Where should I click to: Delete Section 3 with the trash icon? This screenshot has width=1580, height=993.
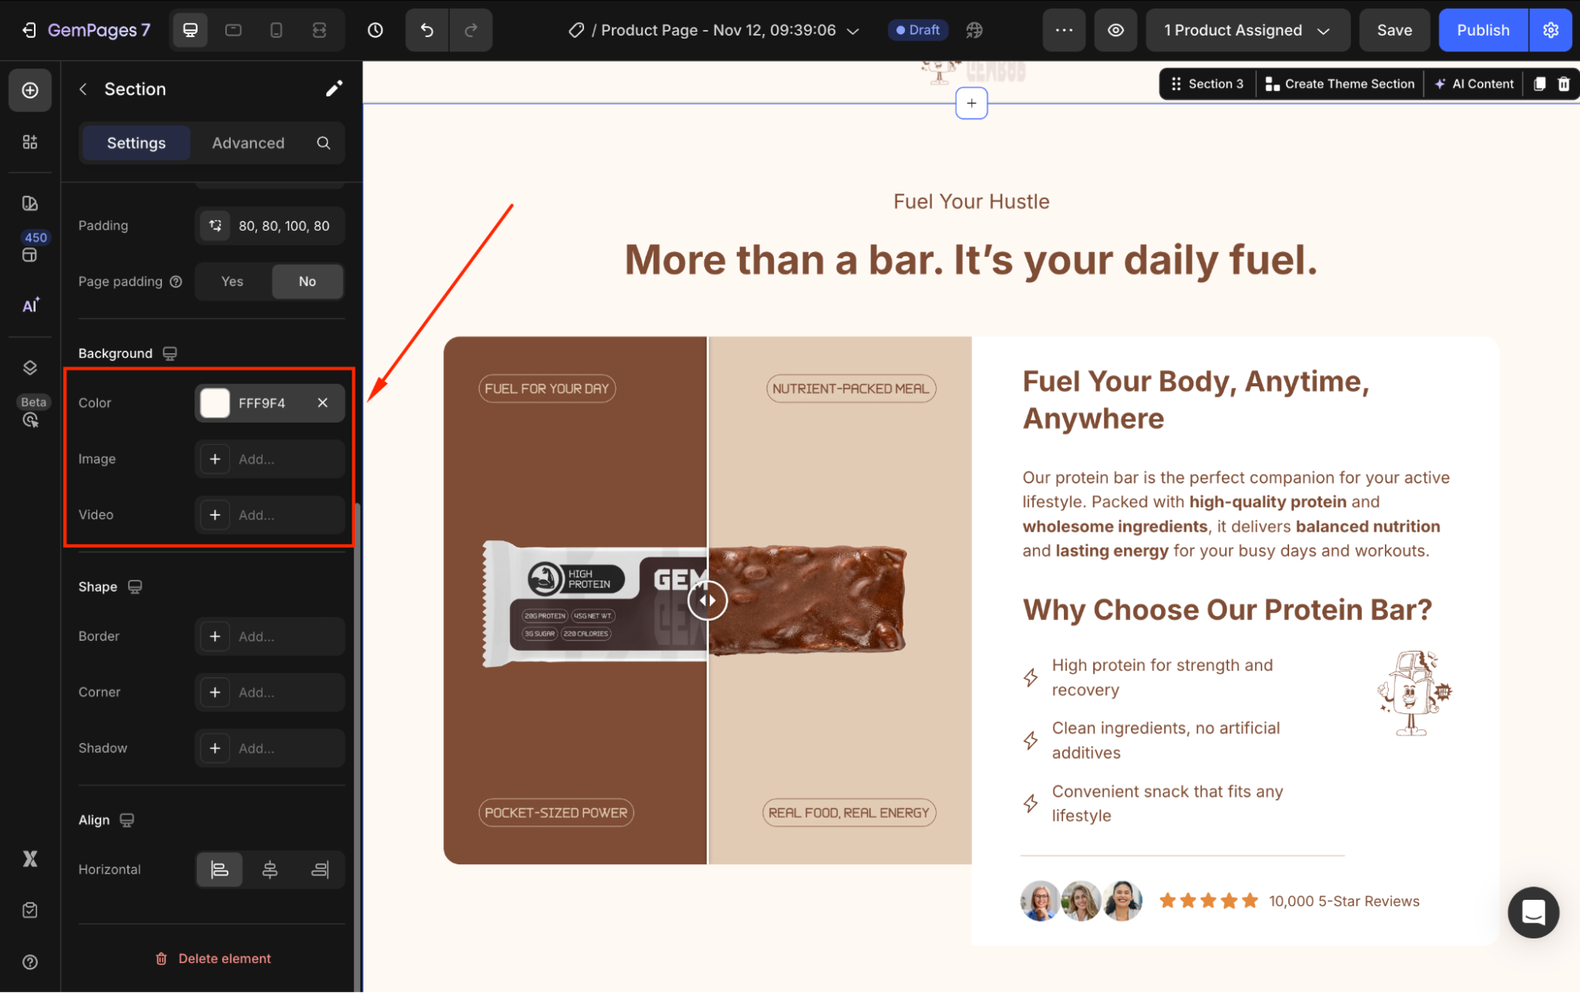pyautogui.click(x=1563, y=84)
